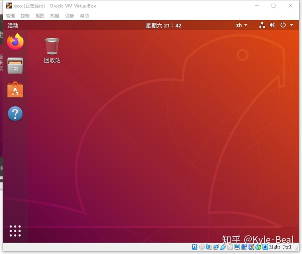The width and height of the screenshot is (302, 254).
Task: Click the volume speaker icon in top bar
Action: (272, 25)
